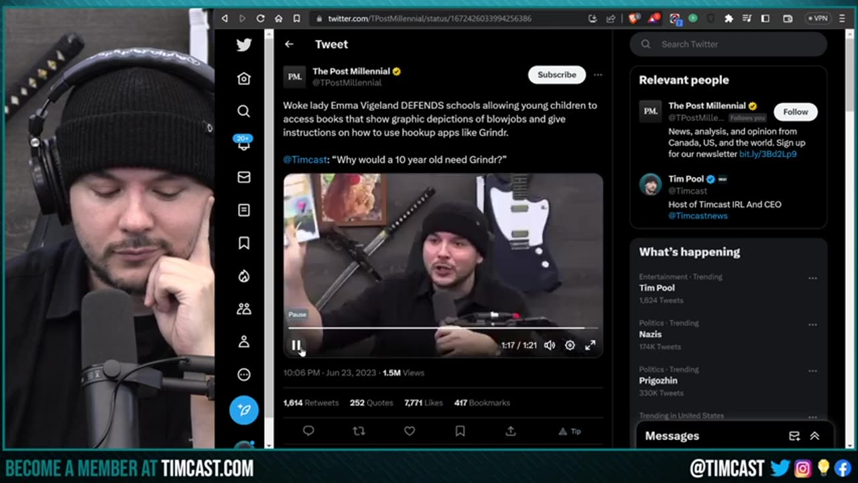Open the browser hamburger menu
This screenshot has height=483, width=858.
tap(843, 18)
